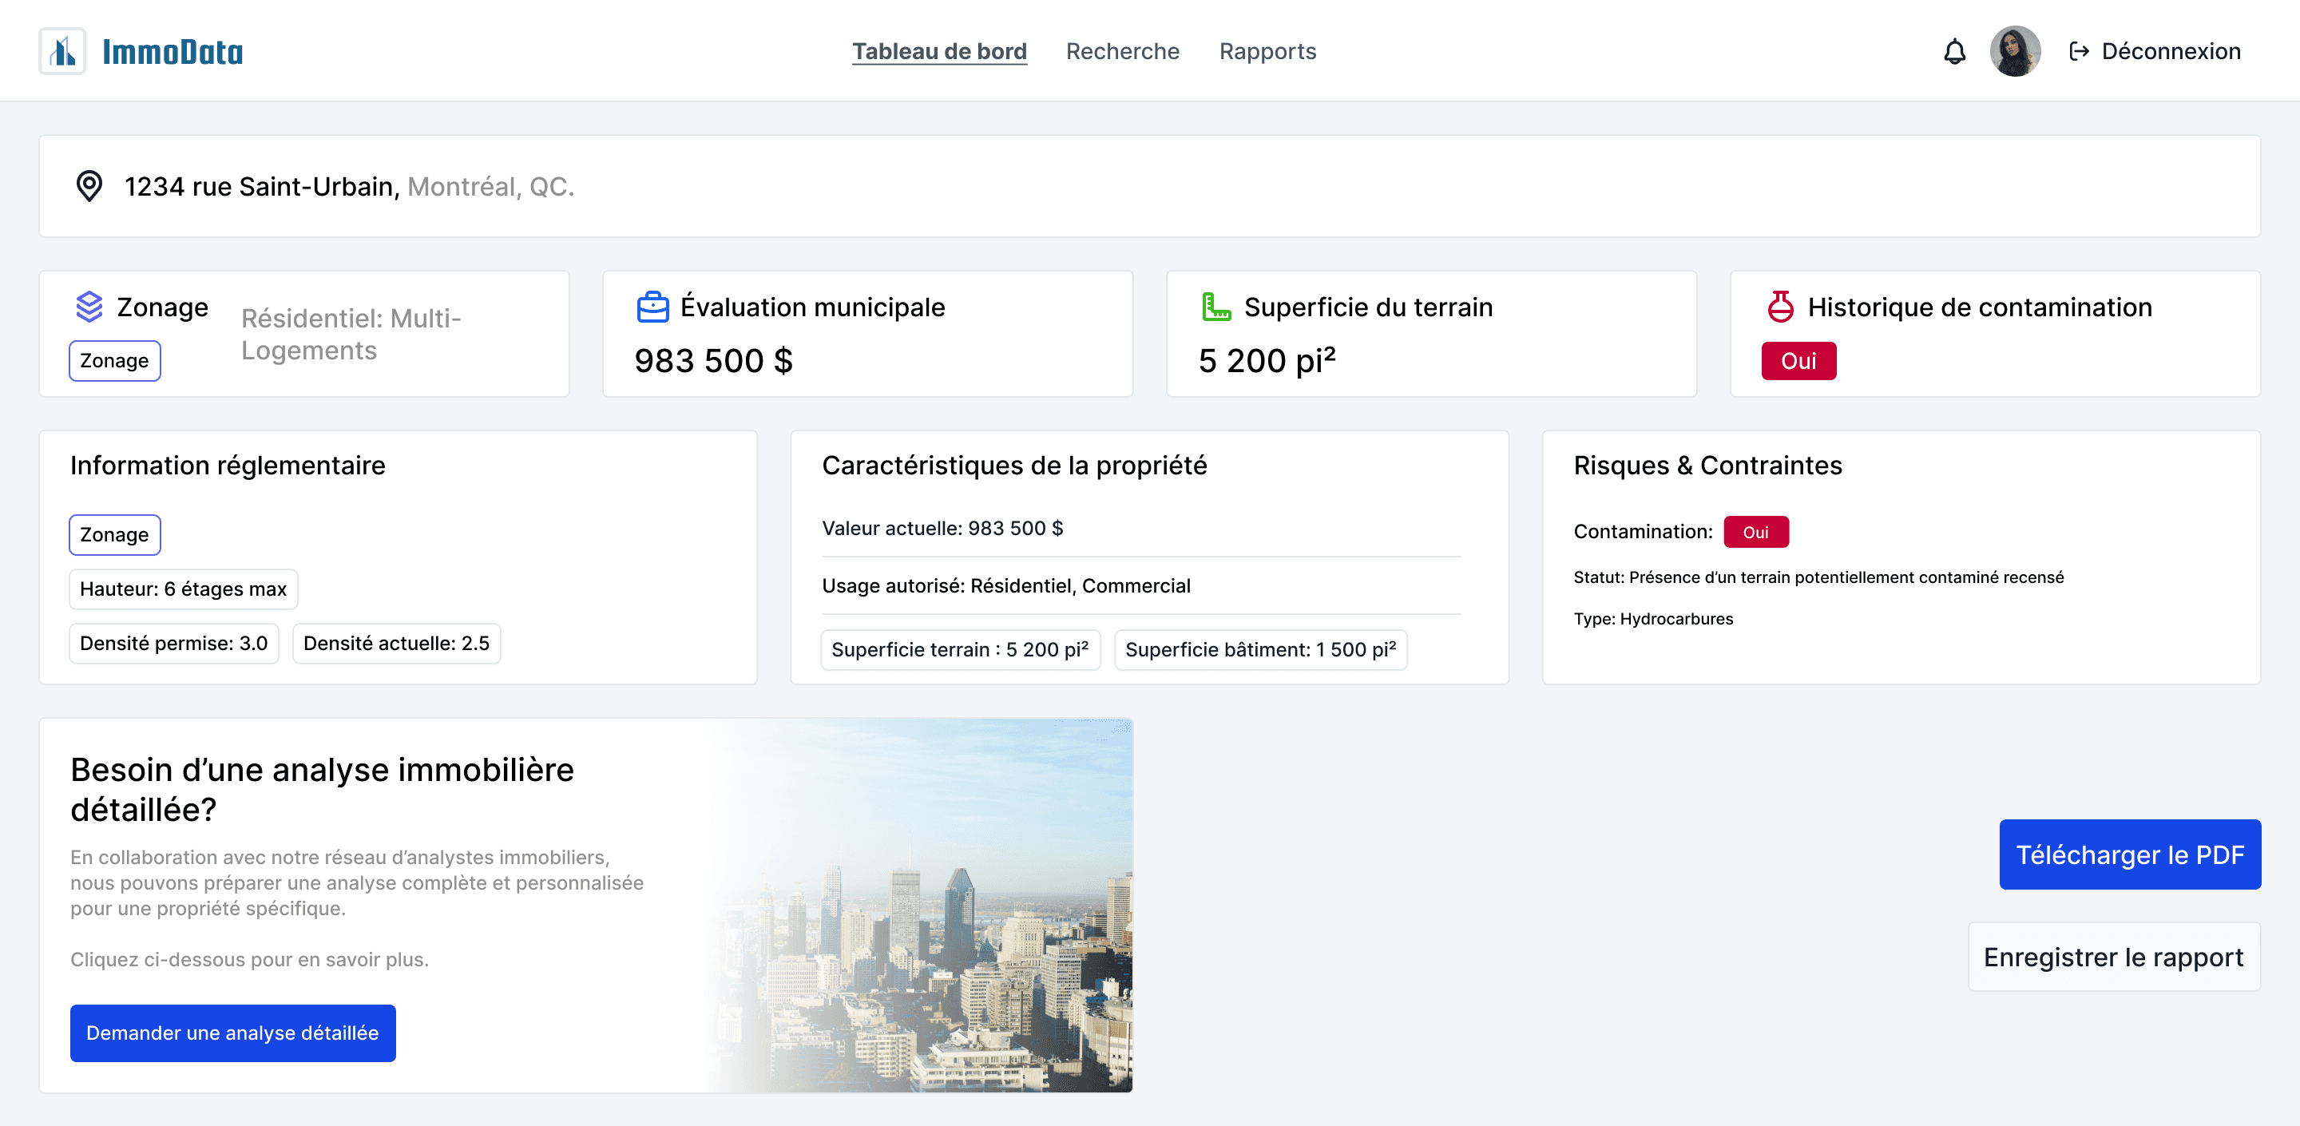
Task: Click the map pin location icon
Action: [89, 186]
